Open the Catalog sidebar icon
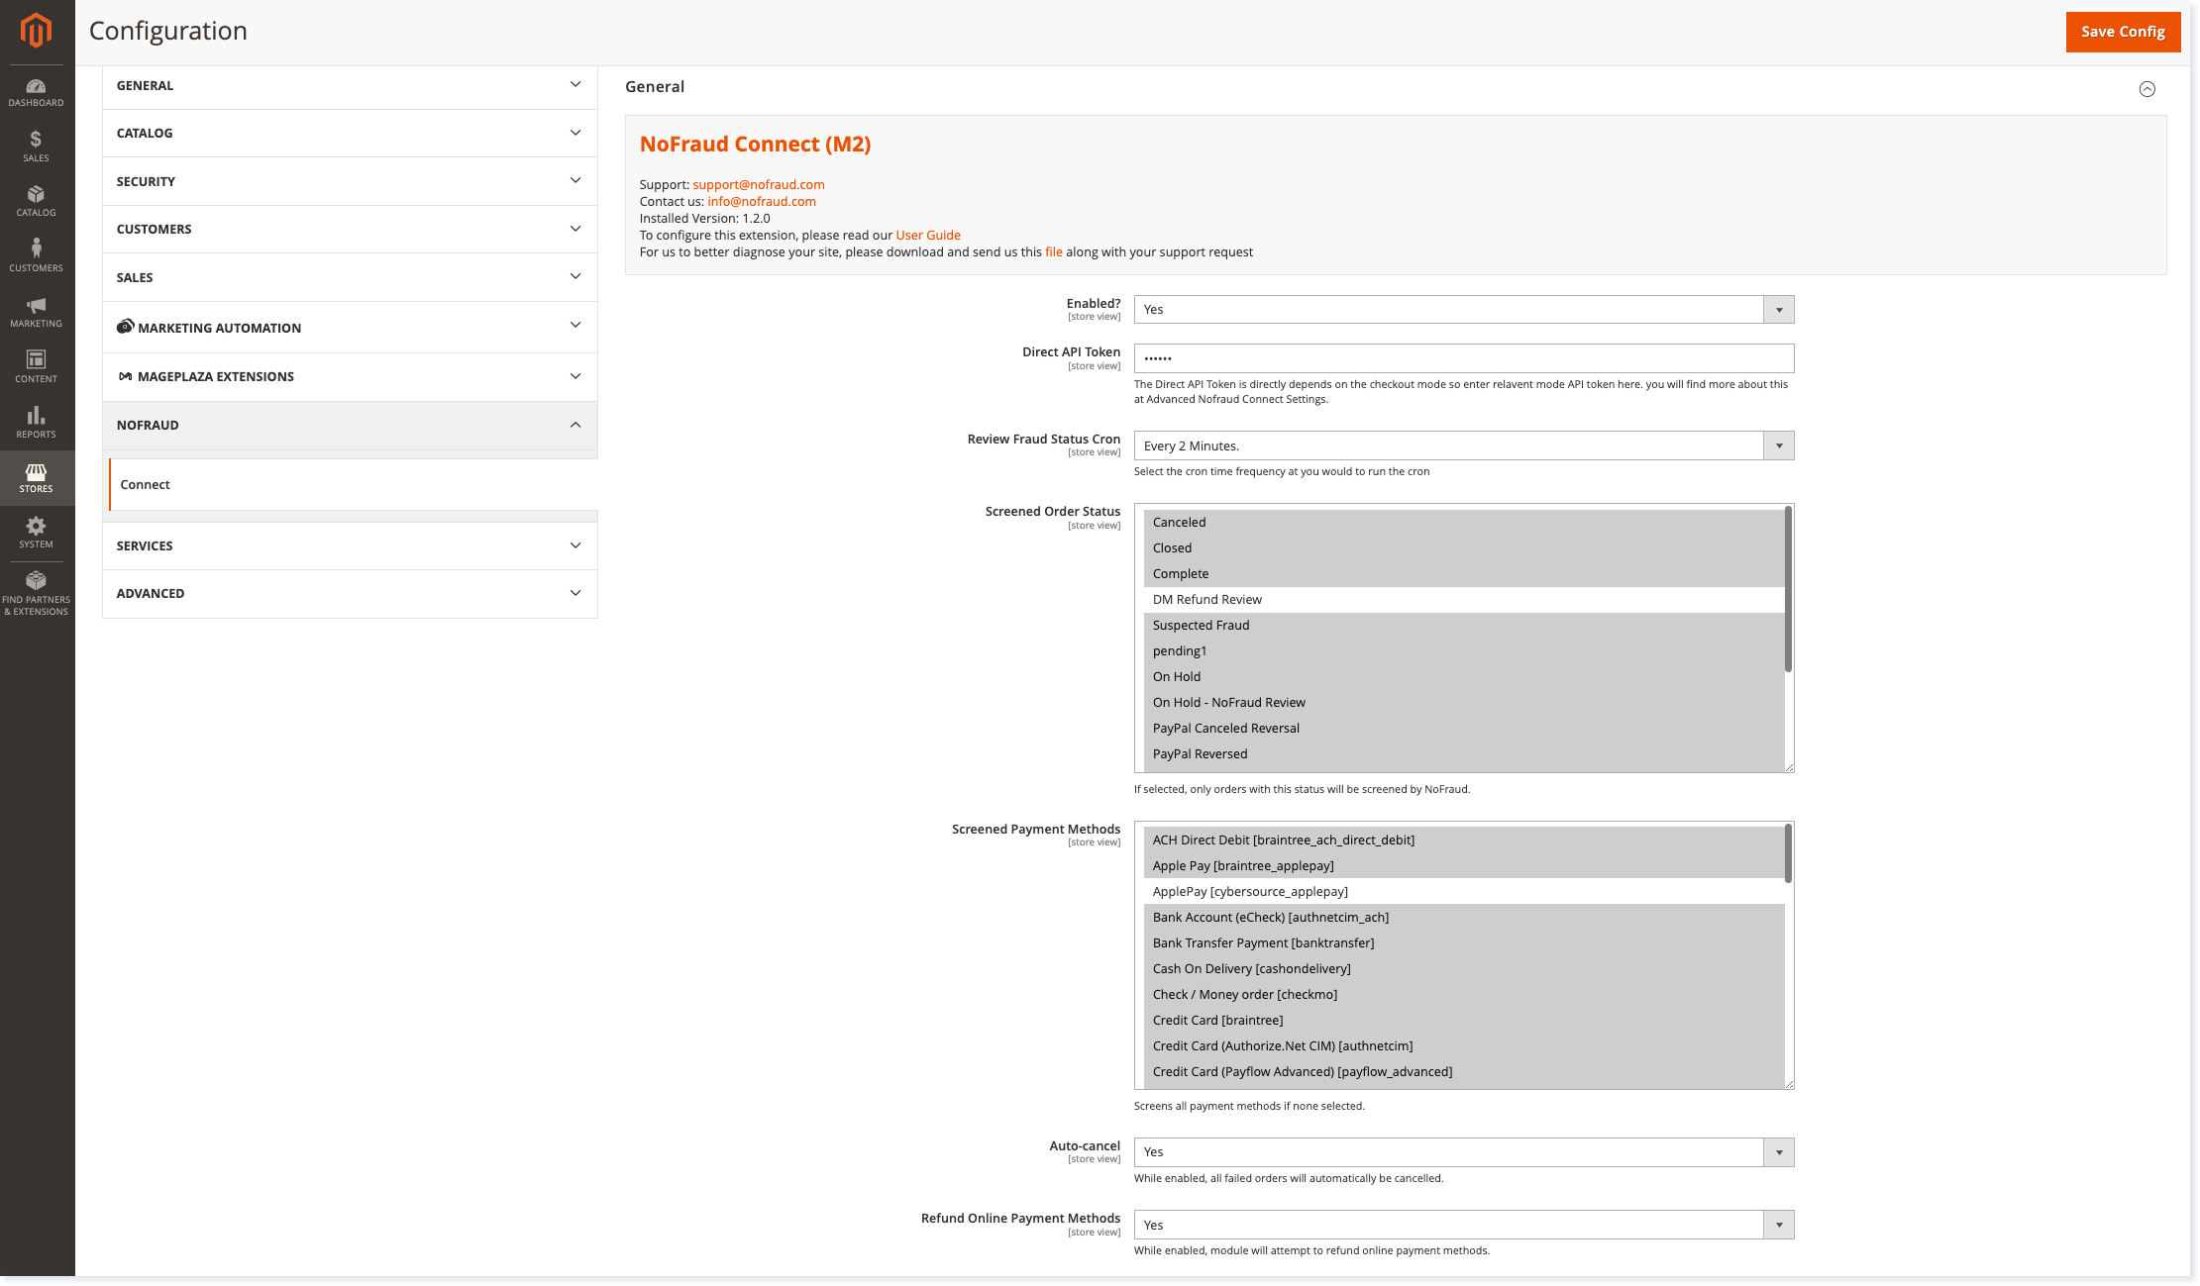This screenshot has height=1286, width=2200. 36,195
